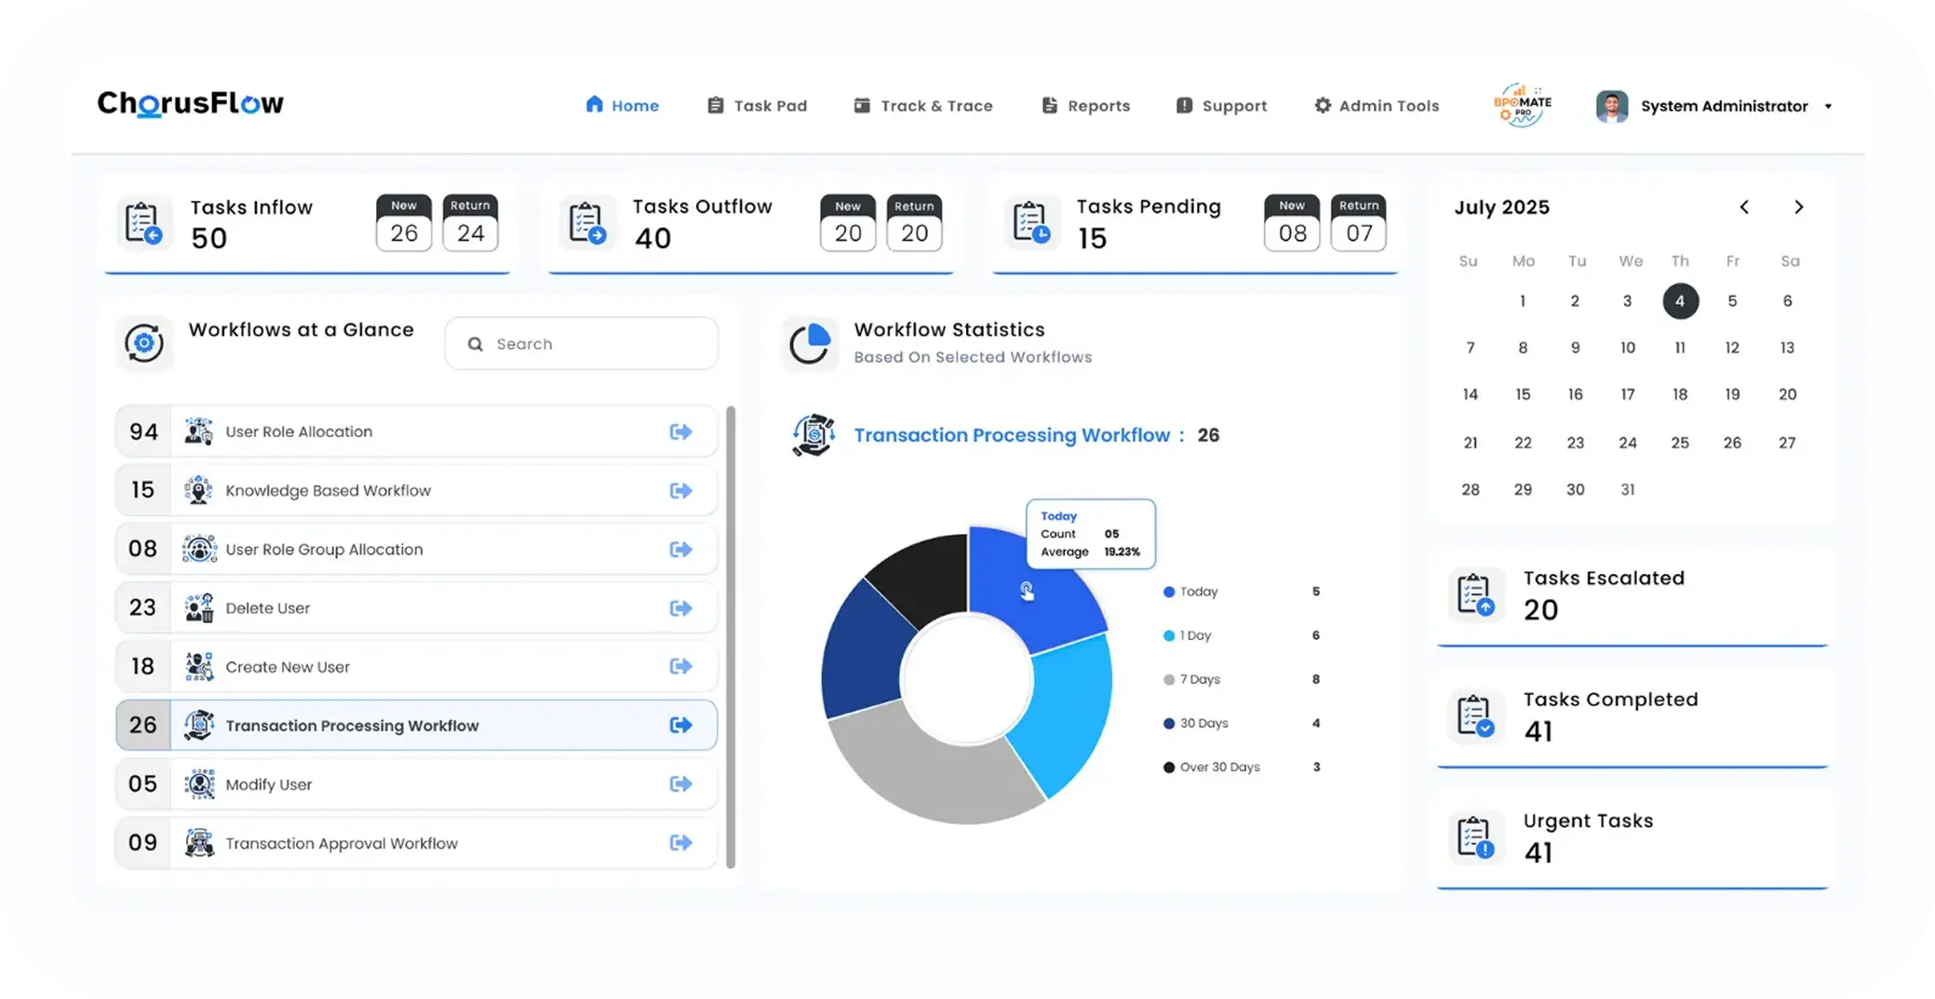Open the Reports menu
1935x999 pixels.
click(x=1085, y=106)
